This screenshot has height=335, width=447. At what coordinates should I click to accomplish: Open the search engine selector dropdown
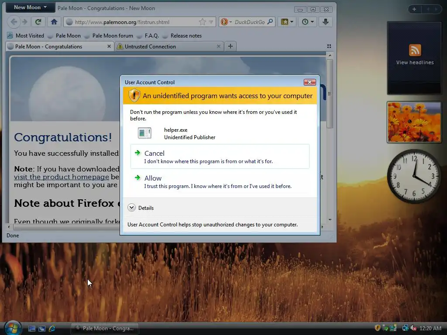(x=227, y=22)
